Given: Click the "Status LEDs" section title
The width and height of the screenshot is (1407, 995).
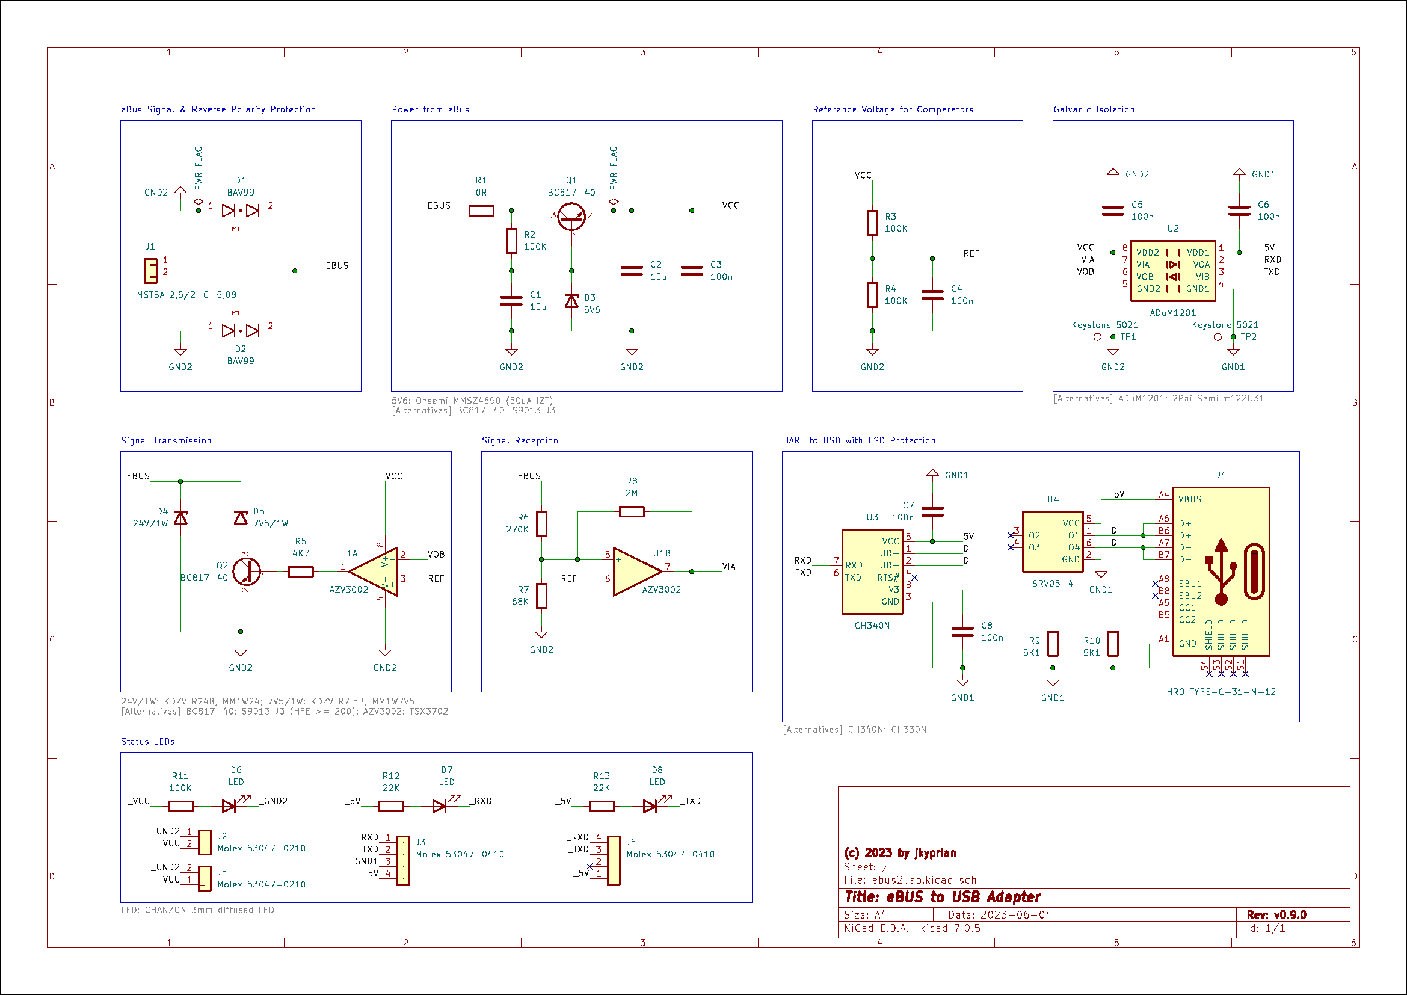Looking at the screenshot, I should click(148, 741).
